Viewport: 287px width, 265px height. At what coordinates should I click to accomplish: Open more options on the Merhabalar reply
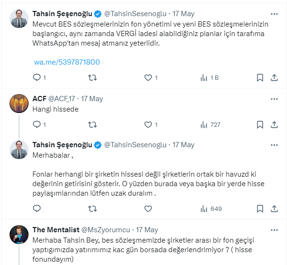[274, 144]
